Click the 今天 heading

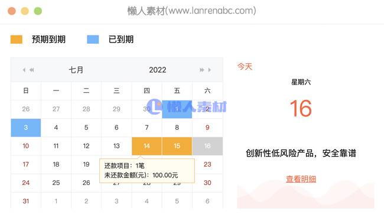(245, 66)
